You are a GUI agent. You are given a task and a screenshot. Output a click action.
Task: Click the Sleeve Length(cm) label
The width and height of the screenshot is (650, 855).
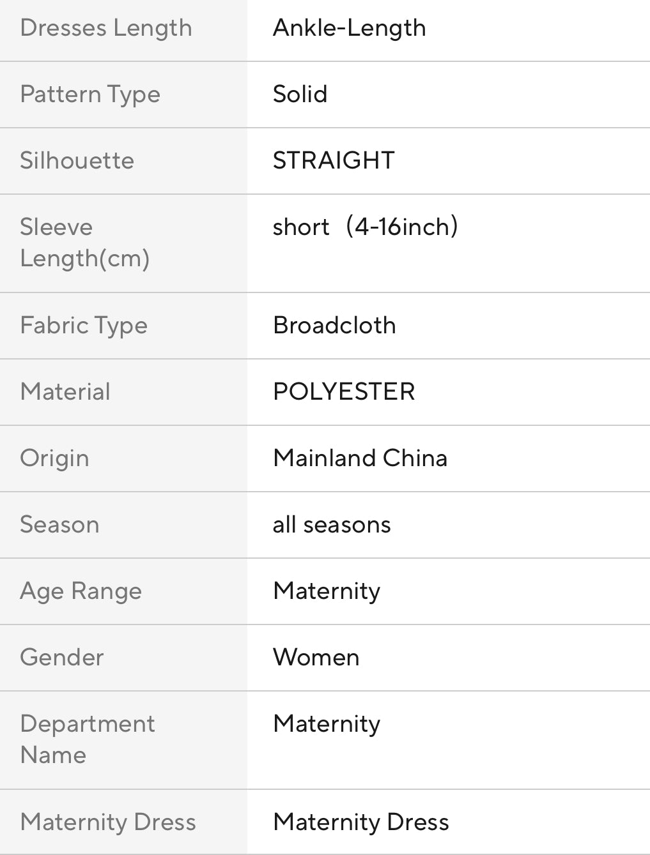point(84,243)
